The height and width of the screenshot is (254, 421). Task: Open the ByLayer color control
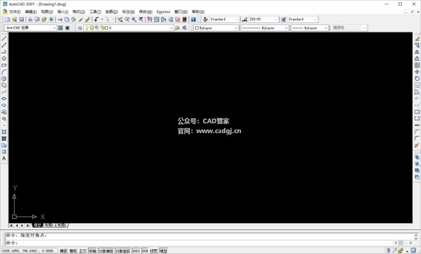tap(216, 28)
